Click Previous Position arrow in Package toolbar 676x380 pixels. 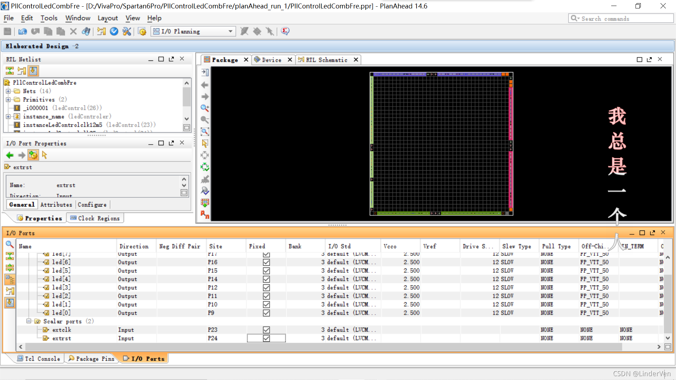(205, 85)
